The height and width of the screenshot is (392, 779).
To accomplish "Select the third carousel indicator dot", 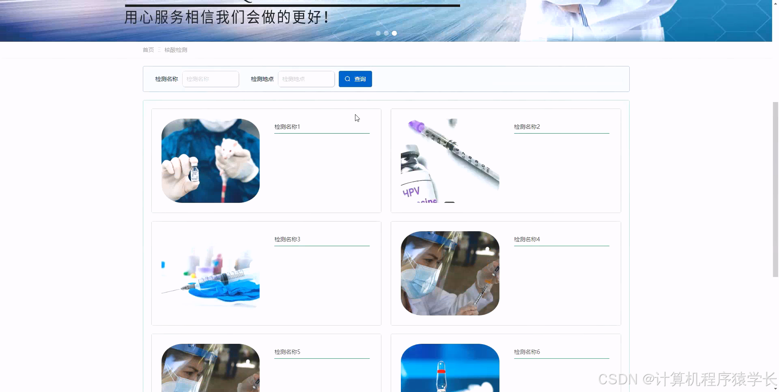I will [394, 33].
